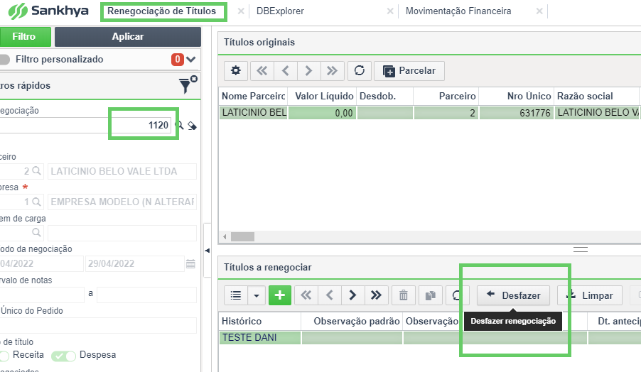641x372 pixels.
Task: Refresh the Títulos originais grid
Action: click(x=360, y=71)
